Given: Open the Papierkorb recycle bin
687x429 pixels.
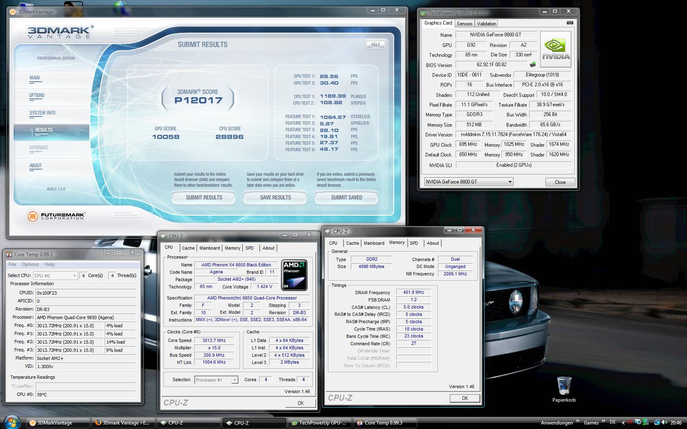Looking at the screenshot, I should pos(564,389).
